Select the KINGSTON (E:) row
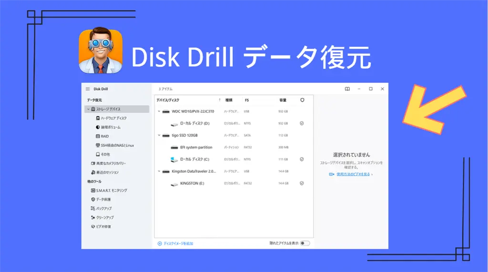The image size is (488, 272). [x=234, y=183]
